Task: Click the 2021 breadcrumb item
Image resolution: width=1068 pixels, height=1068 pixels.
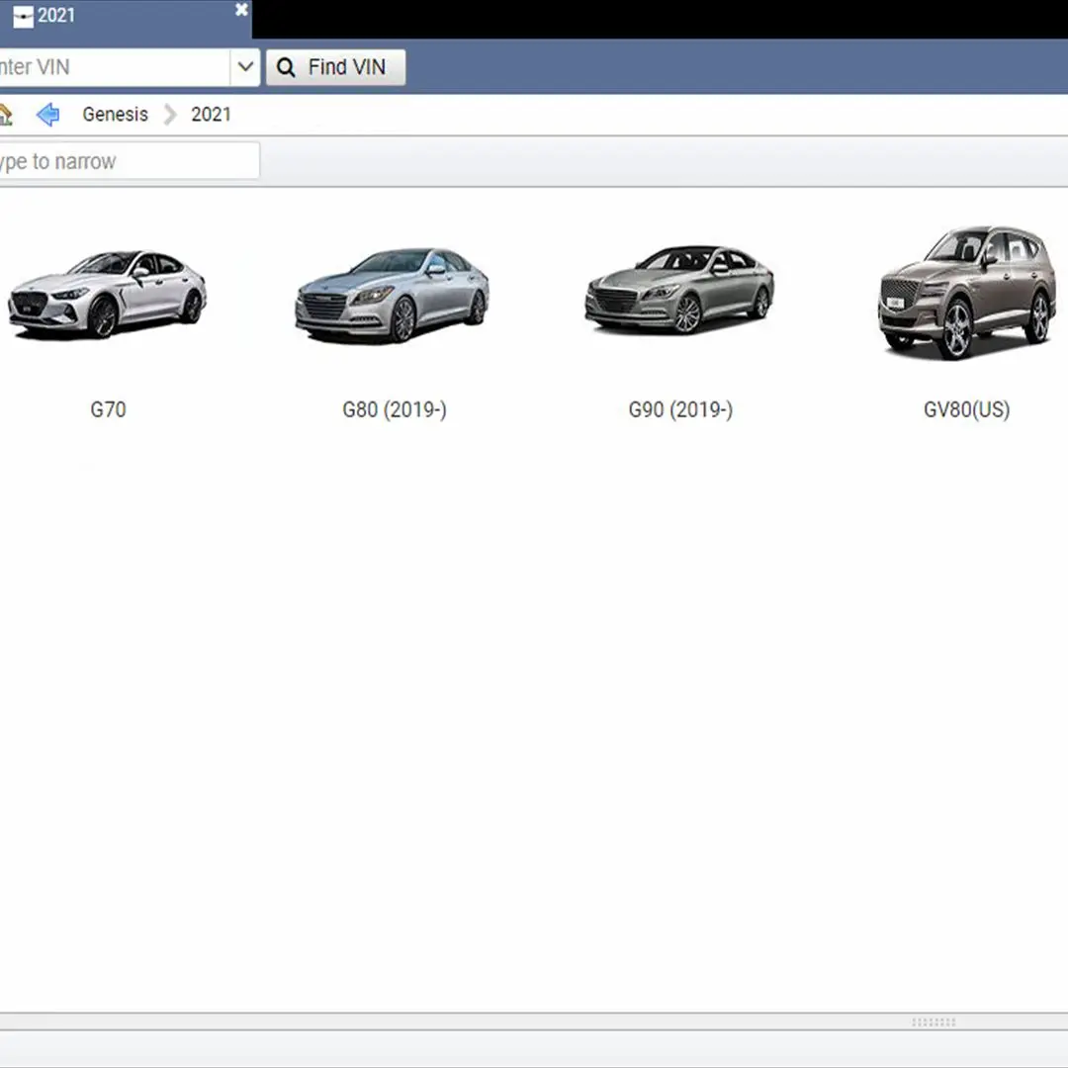Action: [x=212, y=115]
